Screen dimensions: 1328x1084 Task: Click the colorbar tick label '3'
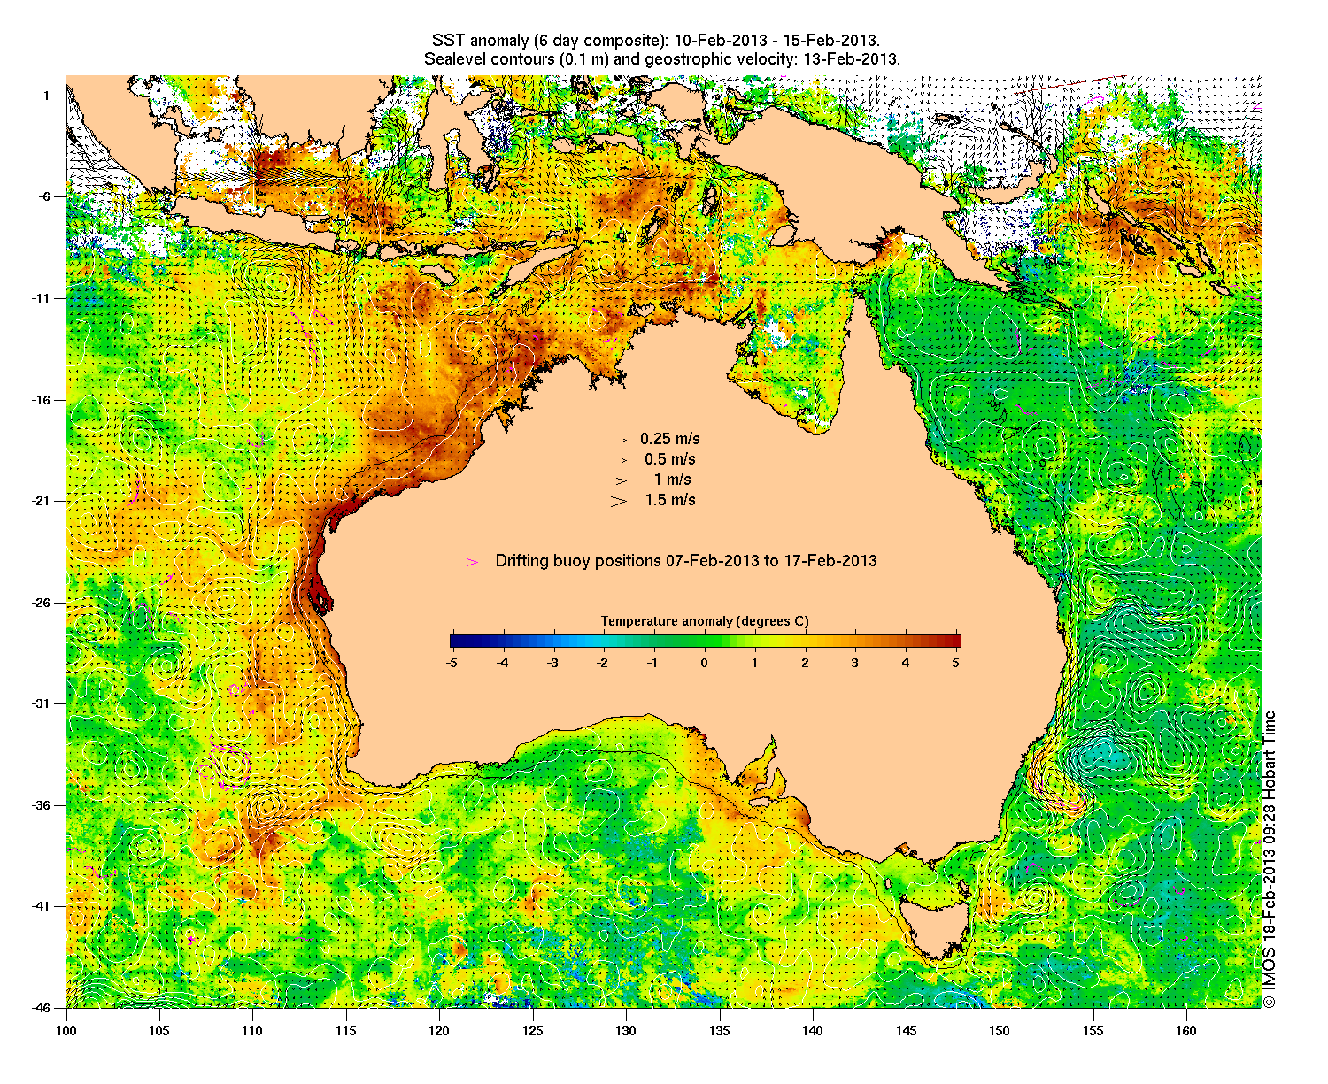855,662
